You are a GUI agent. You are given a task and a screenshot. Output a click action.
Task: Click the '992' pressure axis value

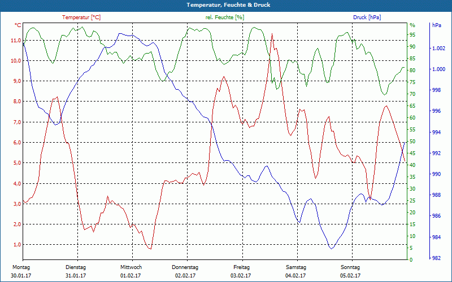pos(436,153)
